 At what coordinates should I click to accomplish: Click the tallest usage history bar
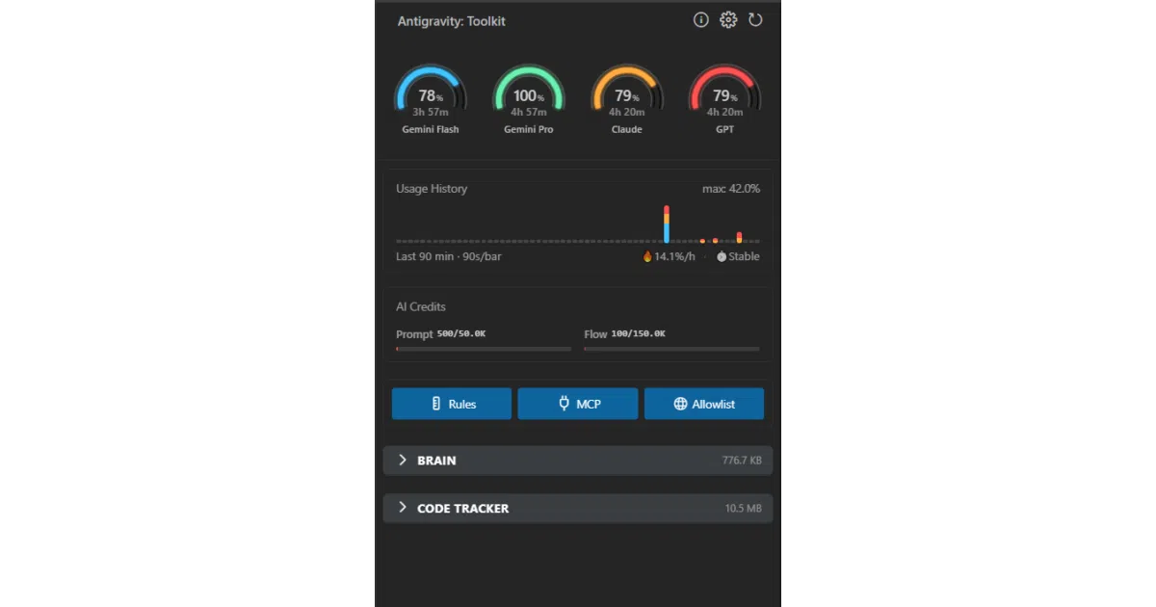point(667,224)
